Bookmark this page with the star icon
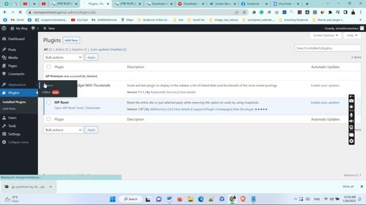Viewport: 366px width, 205px height. click(x=244, y=13)
